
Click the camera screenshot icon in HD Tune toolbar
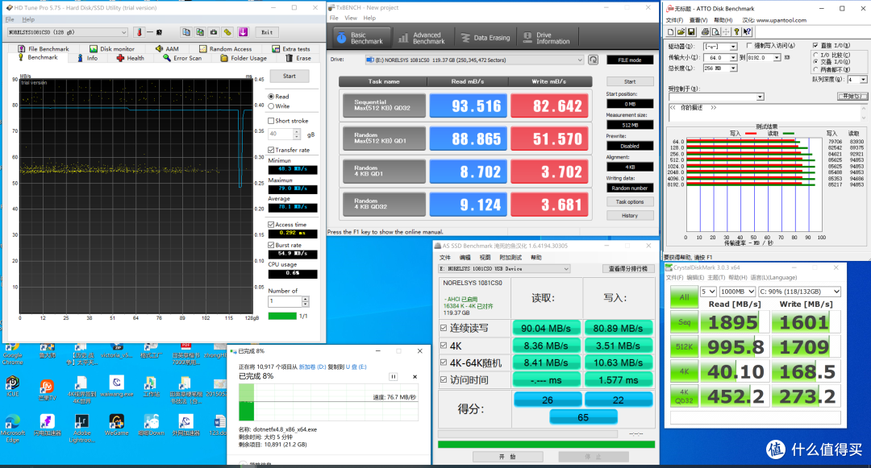pos(213,32)
